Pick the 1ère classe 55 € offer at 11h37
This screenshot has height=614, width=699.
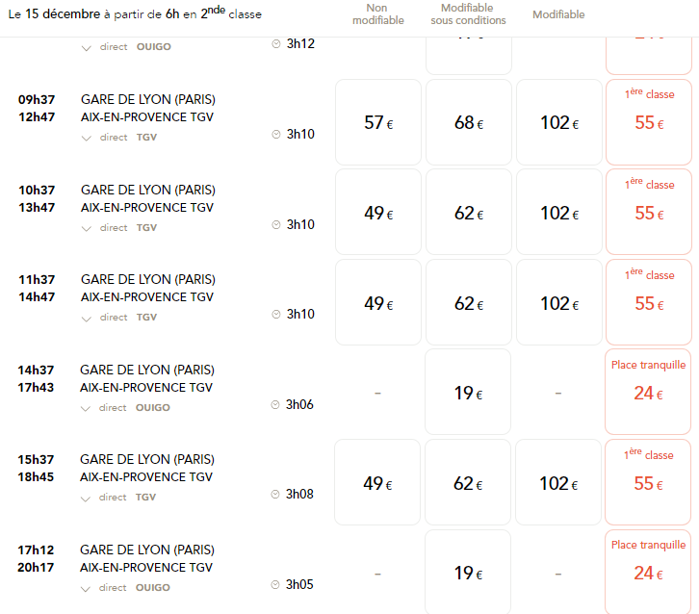[649, 302]
